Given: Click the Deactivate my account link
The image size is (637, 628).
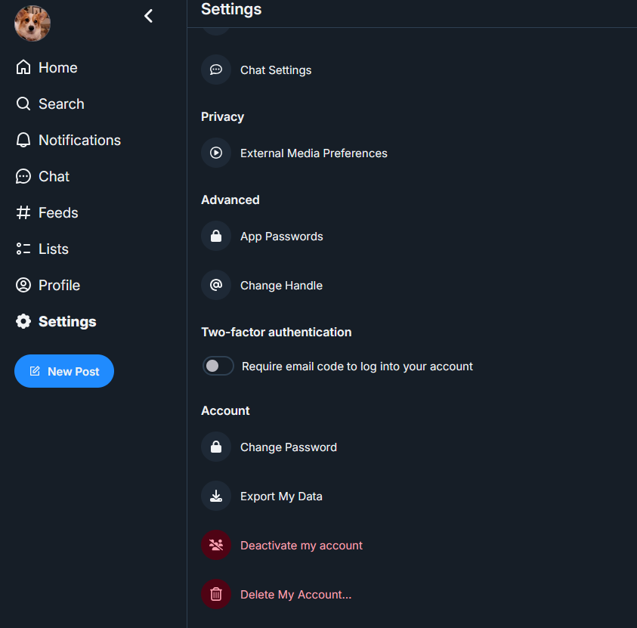Looking at the screenshot, I should pyautogui.click(x=301, y=546).
